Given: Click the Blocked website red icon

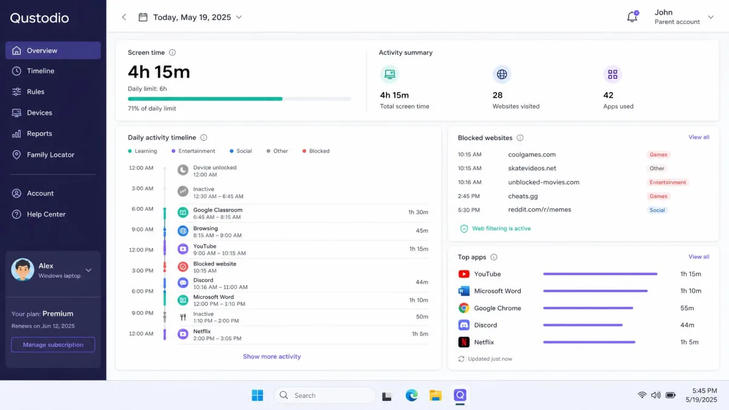Looking at the screenshot, I should 183,267.
